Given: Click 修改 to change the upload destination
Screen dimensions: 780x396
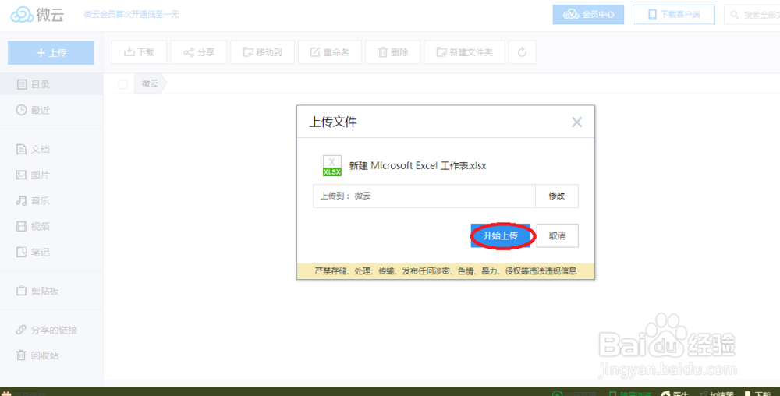Looking at the screenshot, I should pos(557,196).
